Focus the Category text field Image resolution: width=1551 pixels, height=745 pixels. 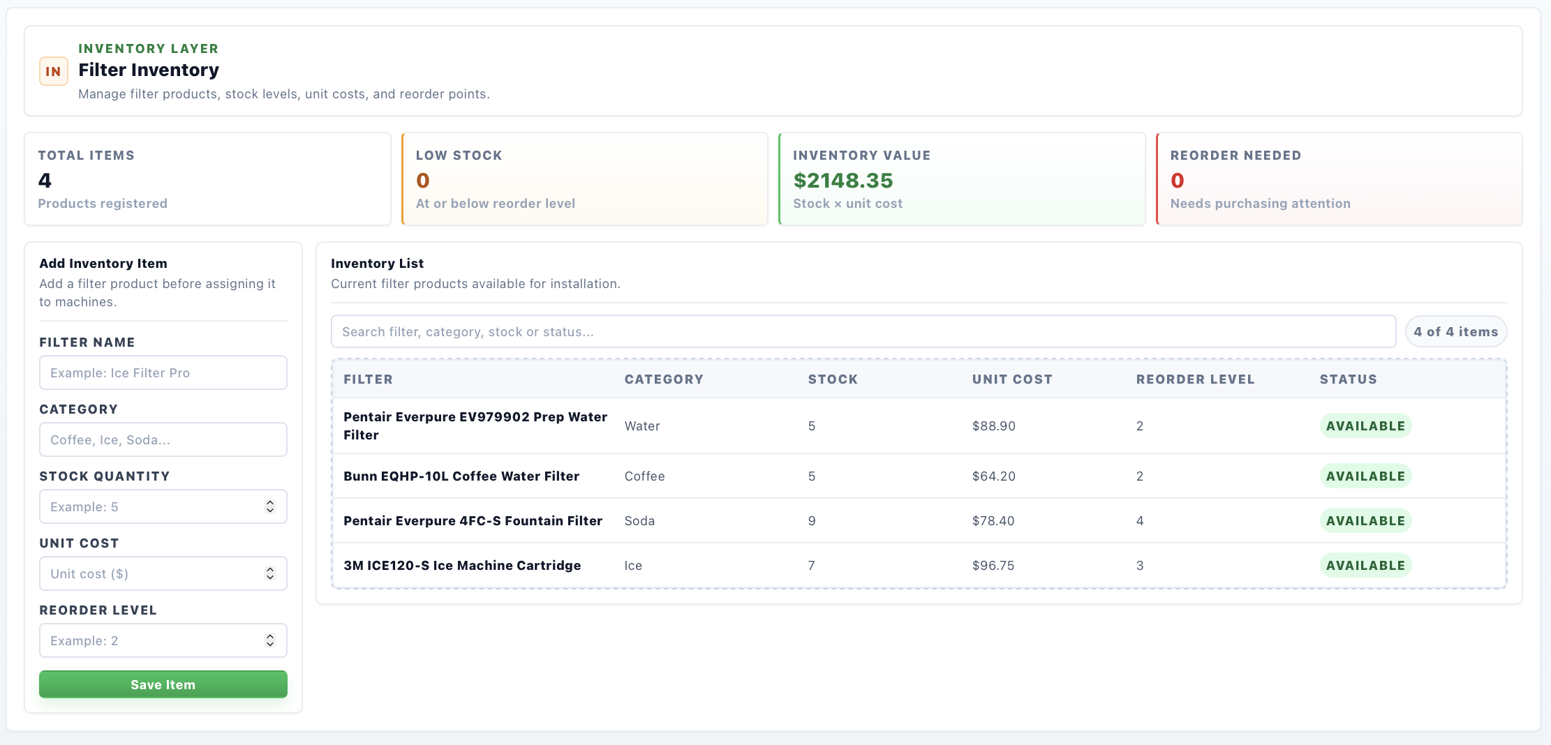click(163, 439)
